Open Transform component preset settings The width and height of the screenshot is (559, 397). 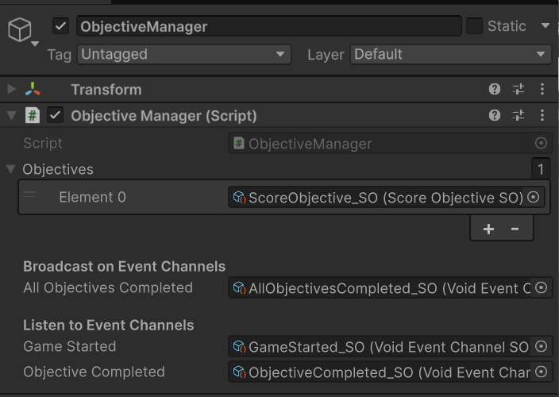tap(519, 89)
